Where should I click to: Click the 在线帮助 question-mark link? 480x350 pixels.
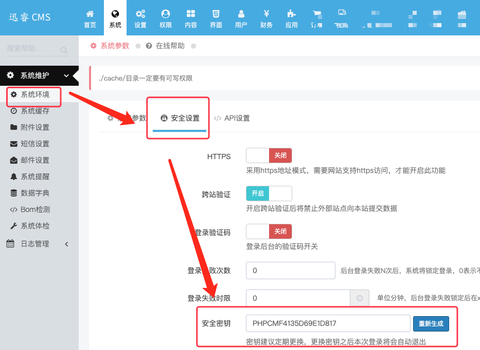click(x=165, y=46)
